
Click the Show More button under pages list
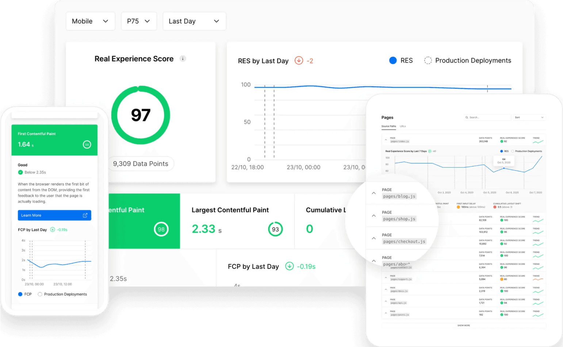click(x=464, y=325)
